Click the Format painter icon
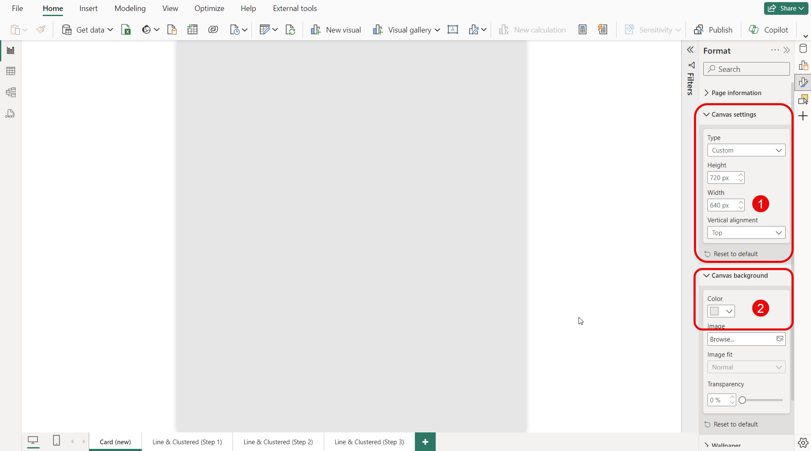This screenshot has height=451, width=811. [x=41, y=30]
